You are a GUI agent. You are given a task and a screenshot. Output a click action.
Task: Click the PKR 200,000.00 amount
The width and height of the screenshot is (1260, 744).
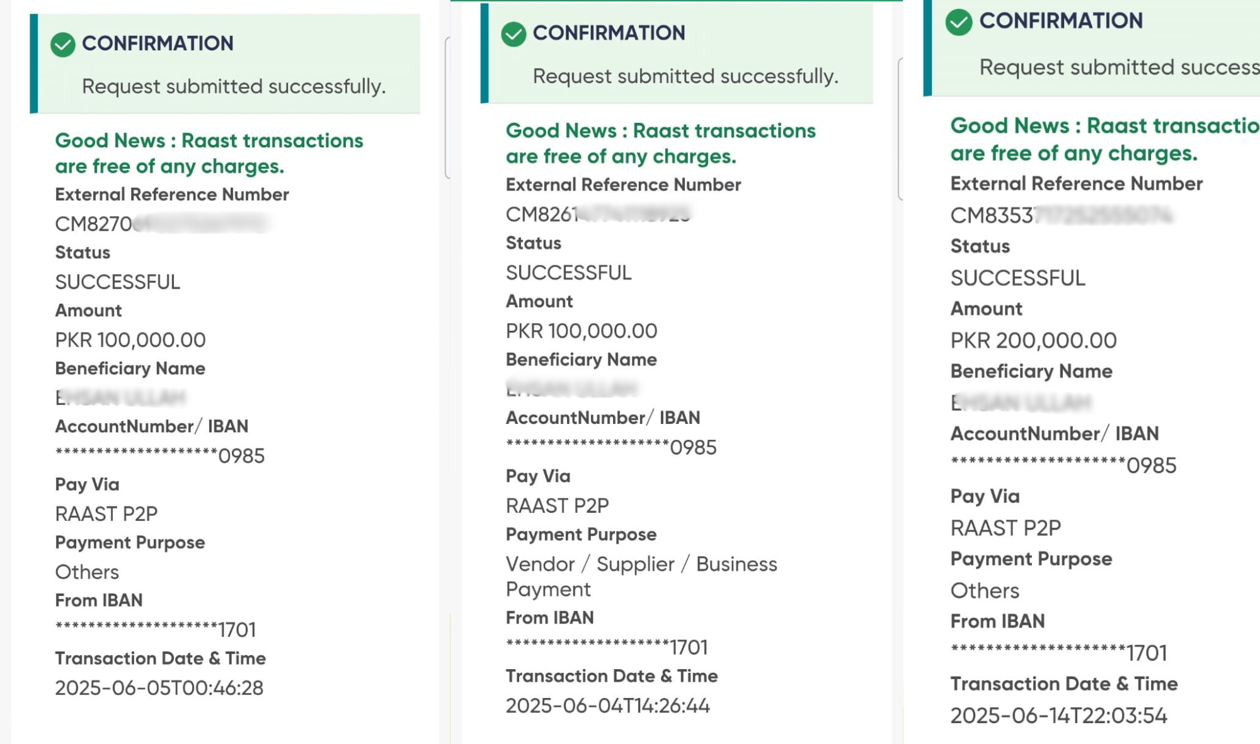(1033, 341)
